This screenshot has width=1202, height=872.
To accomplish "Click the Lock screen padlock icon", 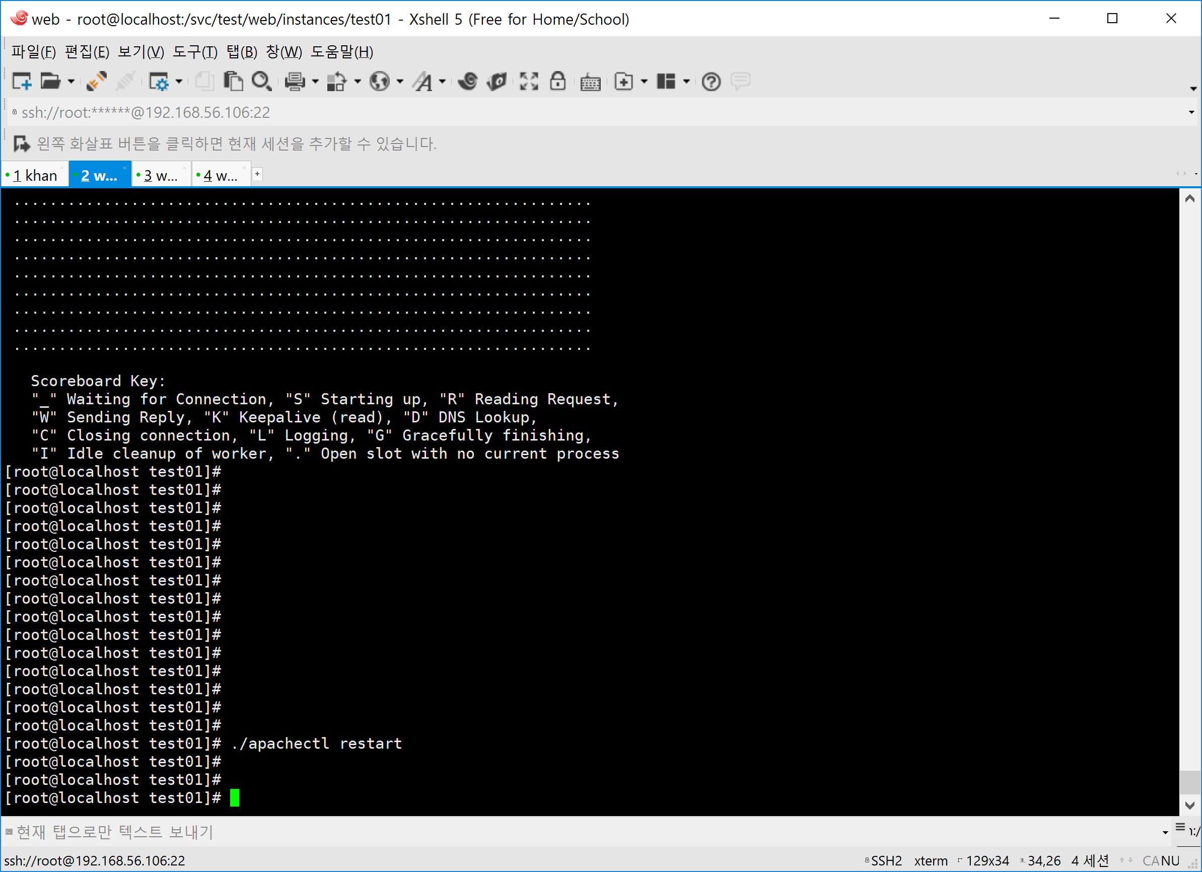I will click(557, 82).
